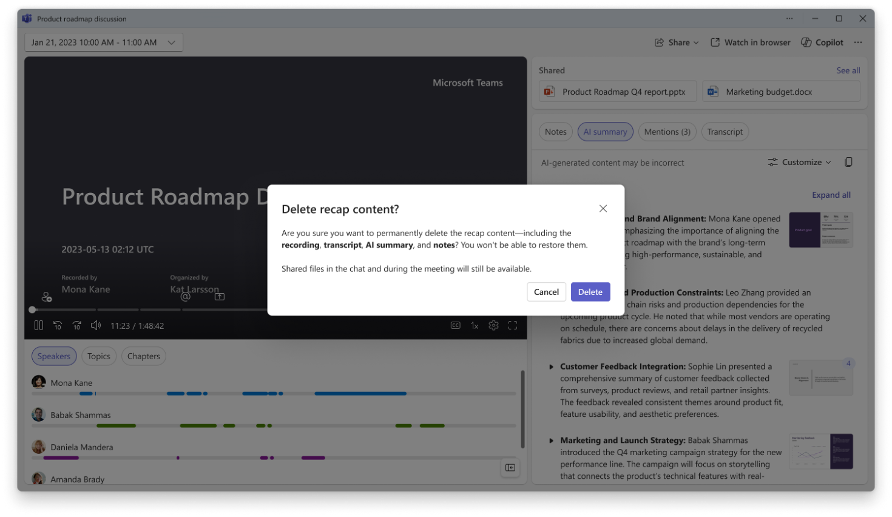This screenshot has height=517, width=892.
Task: Expand Customer Feedback Integration section
Action: (x=551, y=367)
